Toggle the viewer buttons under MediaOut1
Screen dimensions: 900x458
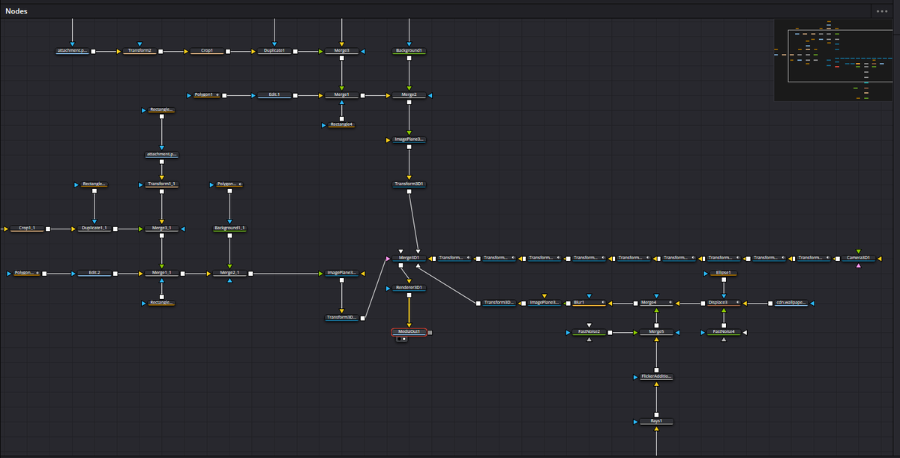click(x=401, y=340)
